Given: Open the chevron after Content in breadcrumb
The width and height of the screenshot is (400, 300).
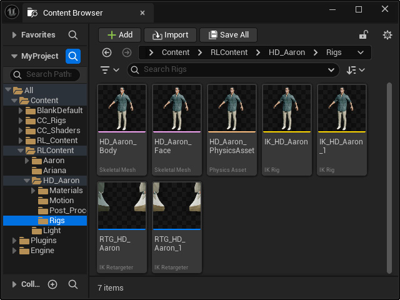Looking at the screenshot, I should coord(200,52).
